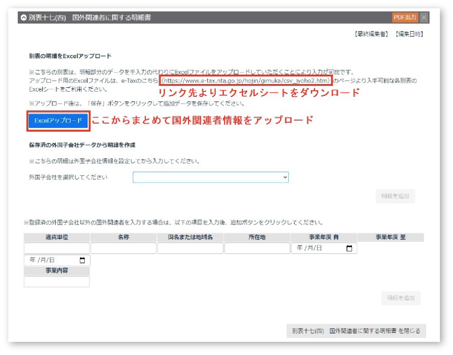The image size is (453, 355).
Task: Click the collapse chevron beside the form title
Action: pos(24,17)
